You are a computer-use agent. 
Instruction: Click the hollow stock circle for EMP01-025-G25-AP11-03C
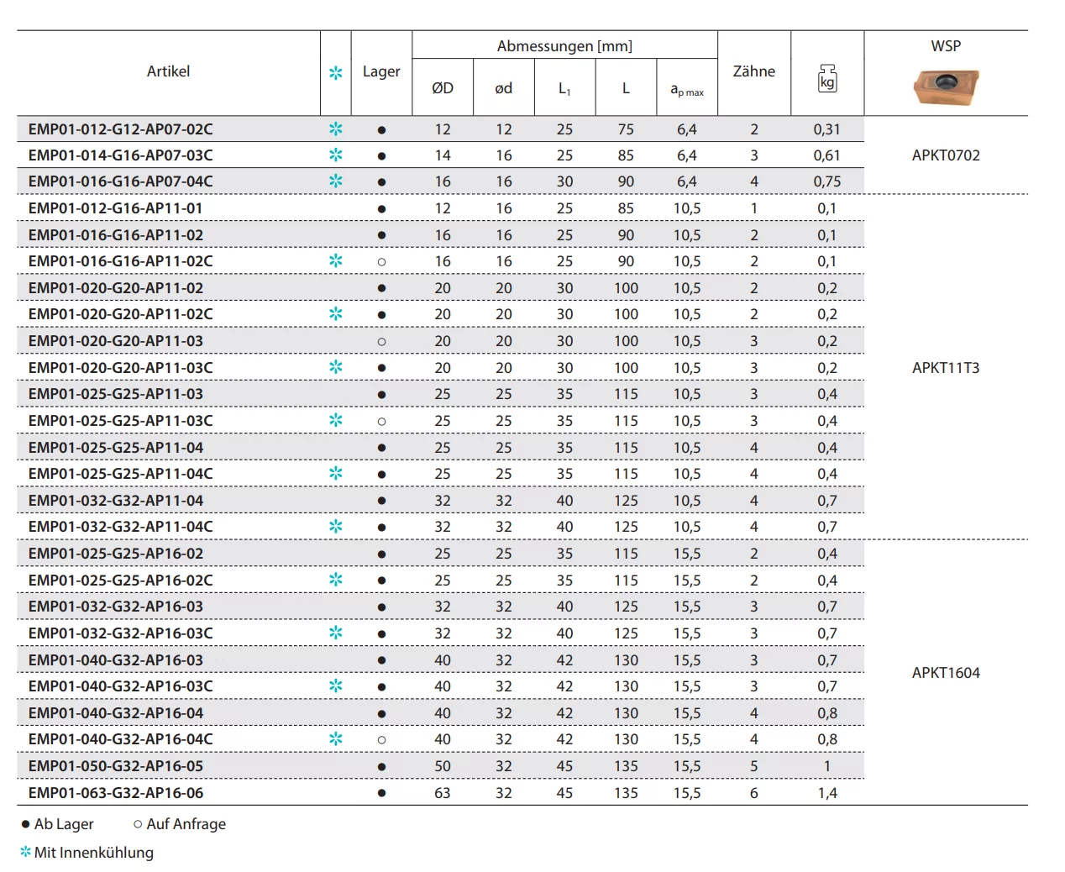click(x=381, y=422)
